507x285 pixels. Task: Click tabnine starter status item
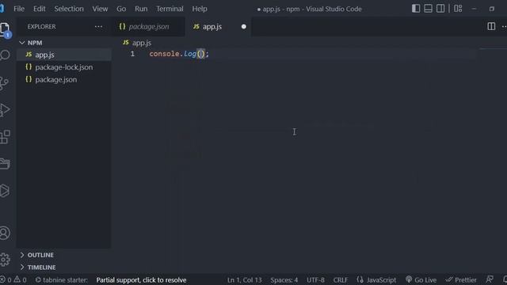(62, 279)
